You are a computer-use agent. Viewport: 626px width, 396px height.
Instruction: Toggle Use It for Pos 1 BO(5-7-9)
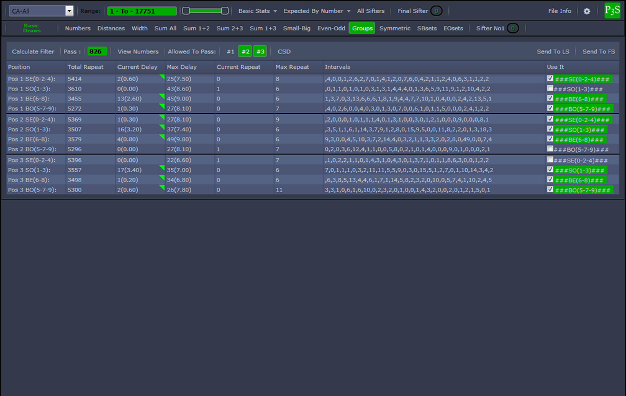pos(550,108)
